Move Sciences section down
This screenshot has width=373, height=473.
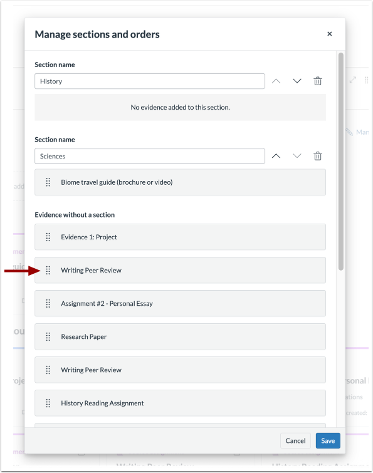(x=297, y=156)
